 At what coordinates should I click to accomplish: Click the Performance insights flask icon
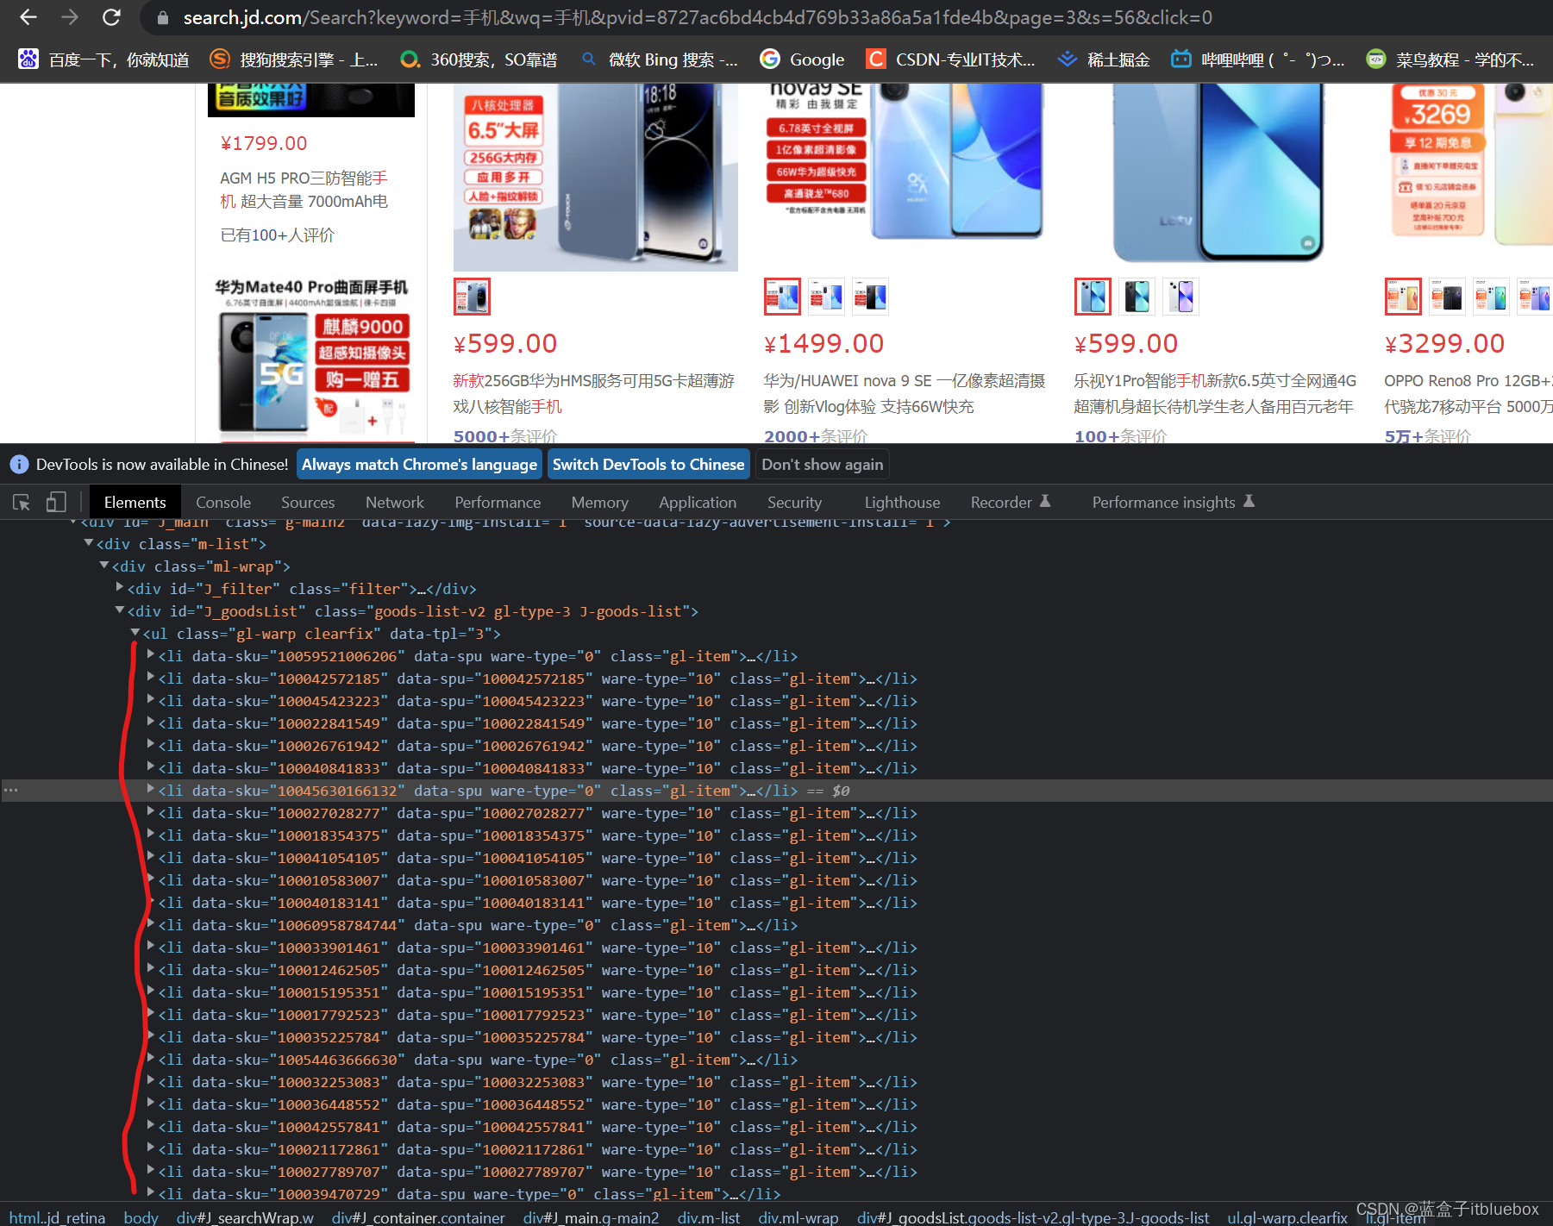(1249, 501)
